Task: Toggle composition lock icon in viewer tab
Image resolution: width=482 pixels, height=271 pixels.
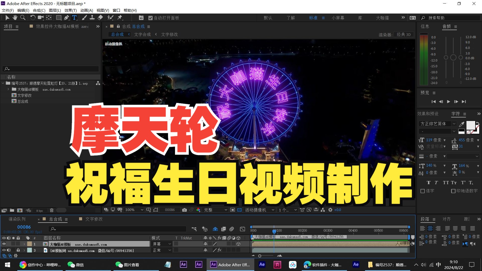Action: (x=118, y=26)
